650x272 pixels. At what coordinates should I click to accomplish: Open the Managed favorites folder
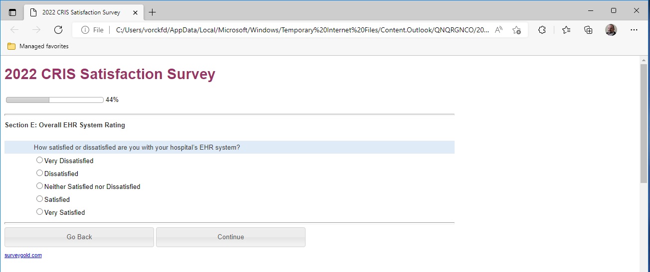[x=38, y=46]
